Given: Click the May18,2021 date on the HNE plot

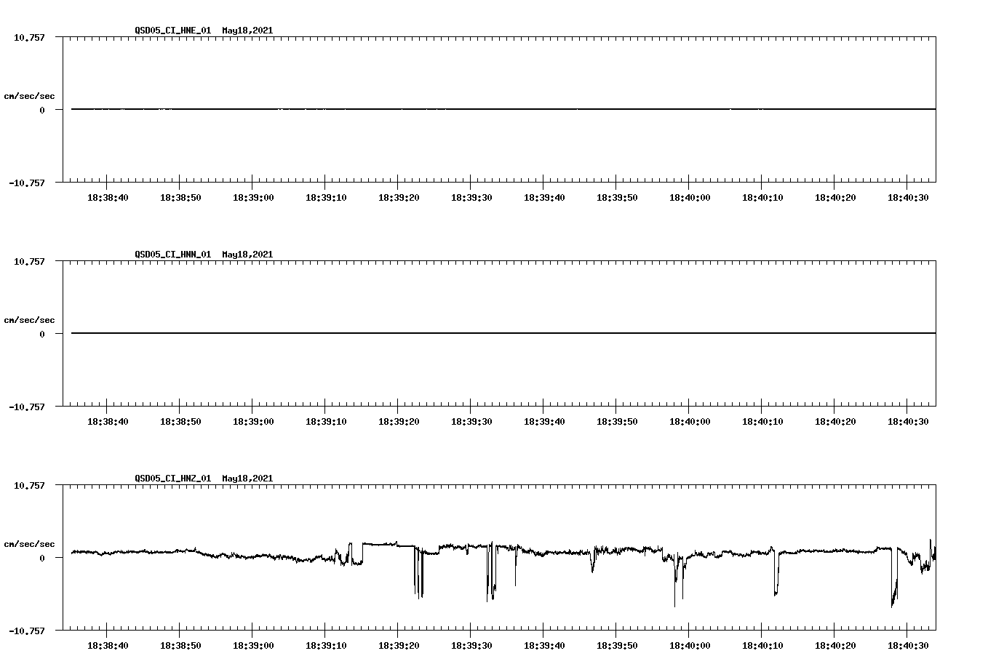Looking at the screenshot, I should (247, 31).
